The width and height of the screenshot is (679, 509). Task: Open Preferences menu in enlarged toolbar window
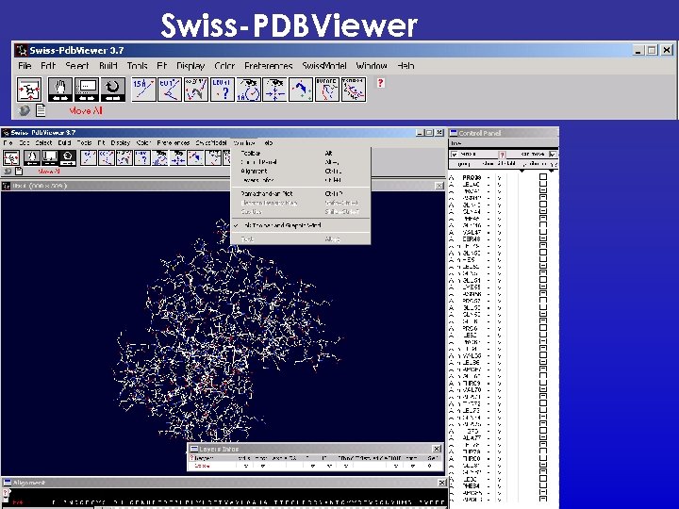[269, 66]
